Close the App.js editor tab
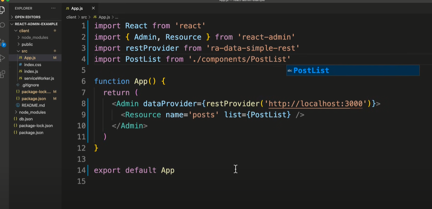 (93, 8)
